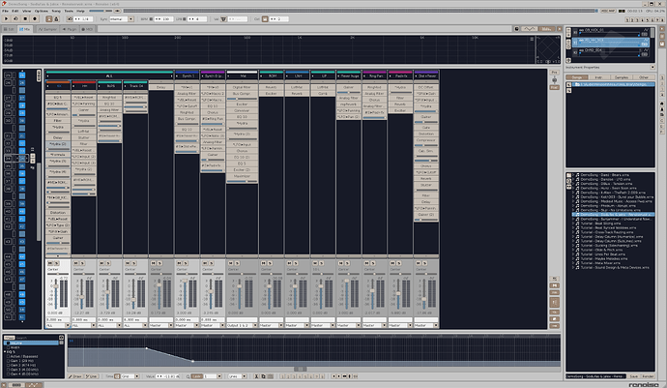Click the automation list options icon beside Search
This screenshot has width=667, height=388.
(x=61, y=338)
